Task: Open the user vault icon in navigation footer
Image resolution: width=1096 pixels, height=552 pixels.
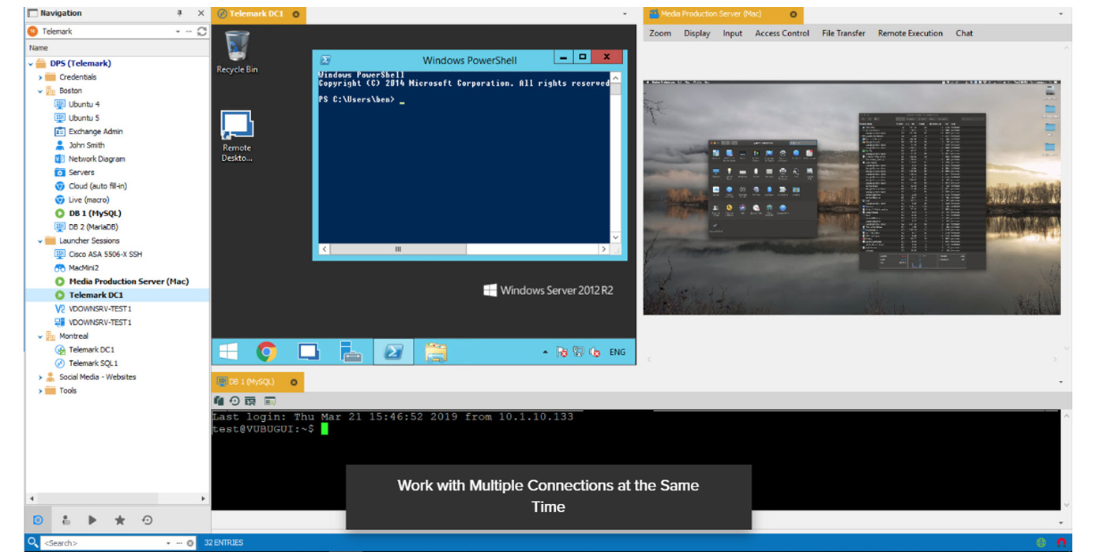Action: click(x=66, y=520)
